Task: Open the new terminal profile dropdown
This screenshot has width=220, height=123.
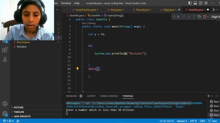Action: tap(212, 96)
